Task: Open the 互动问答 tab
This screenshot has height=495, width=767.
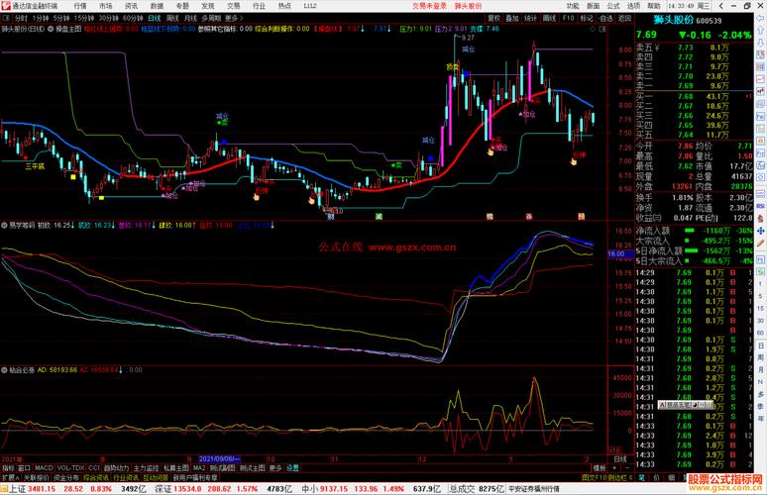Action: point(156,477)
